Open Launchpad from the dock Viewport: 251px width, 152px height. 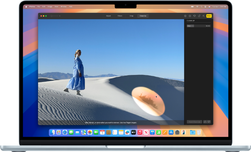(x=59, y=132)
